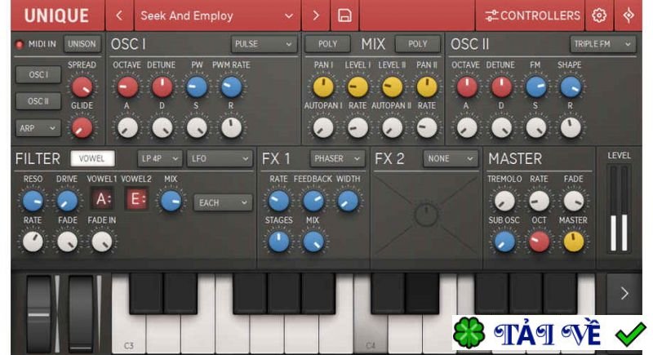The image size is (653, 355).
Task: Save preset with the floppy disk icon
Action: tap(344, 16)
